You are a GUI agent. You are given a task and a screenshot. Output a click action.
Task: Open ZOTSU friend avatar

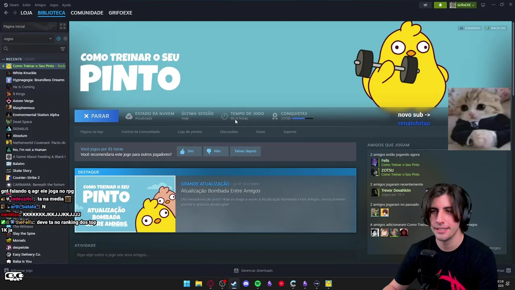pos(375,172)
